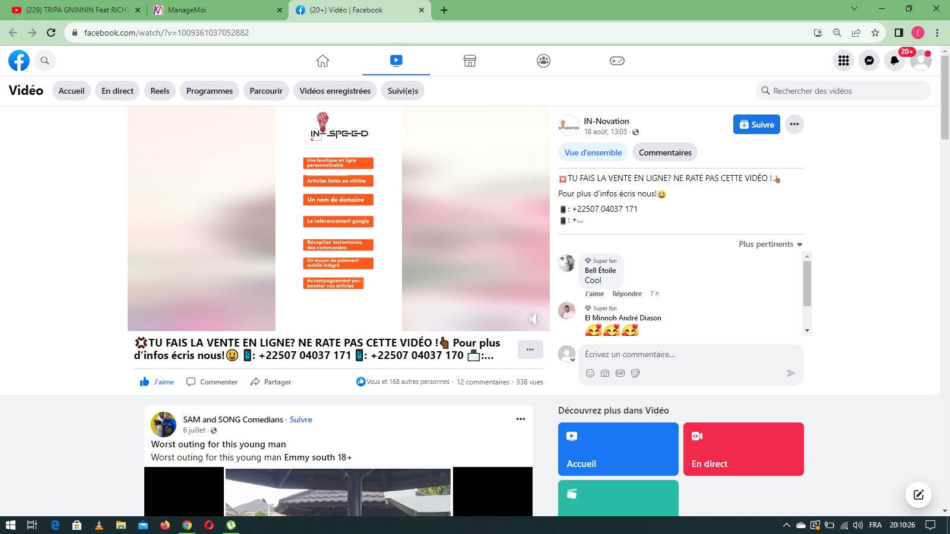The width and height of the screenshot is (950, 534).
Task: Open the apps grid menu icon
Action: [x=844, y=61]
